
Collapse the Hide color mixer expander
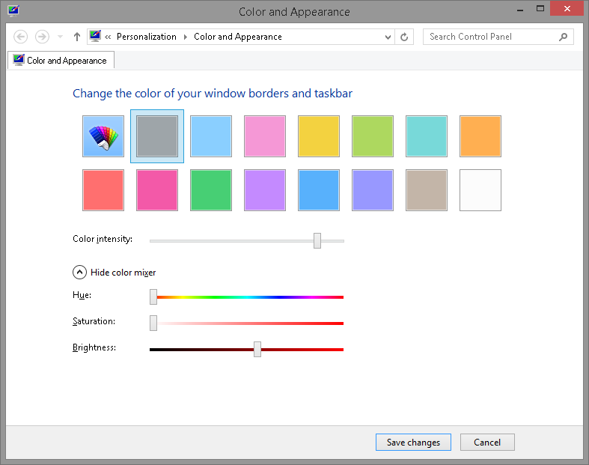tap(79, 273)
